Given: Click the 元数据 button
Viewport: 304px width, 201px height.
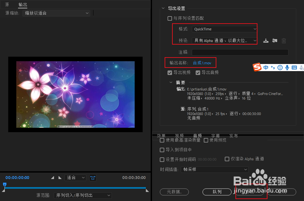Looking at the screenshot, I should point(174,192).
